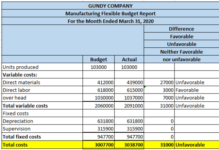Select Actual units produced value 103000
The image size is (219, 150).
click(129, 67)
